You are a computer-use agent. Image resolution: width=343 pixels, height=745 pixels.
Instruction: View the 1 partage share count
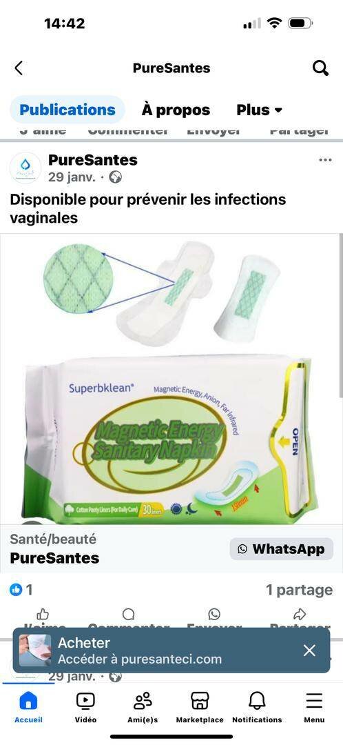click(300, 590)
